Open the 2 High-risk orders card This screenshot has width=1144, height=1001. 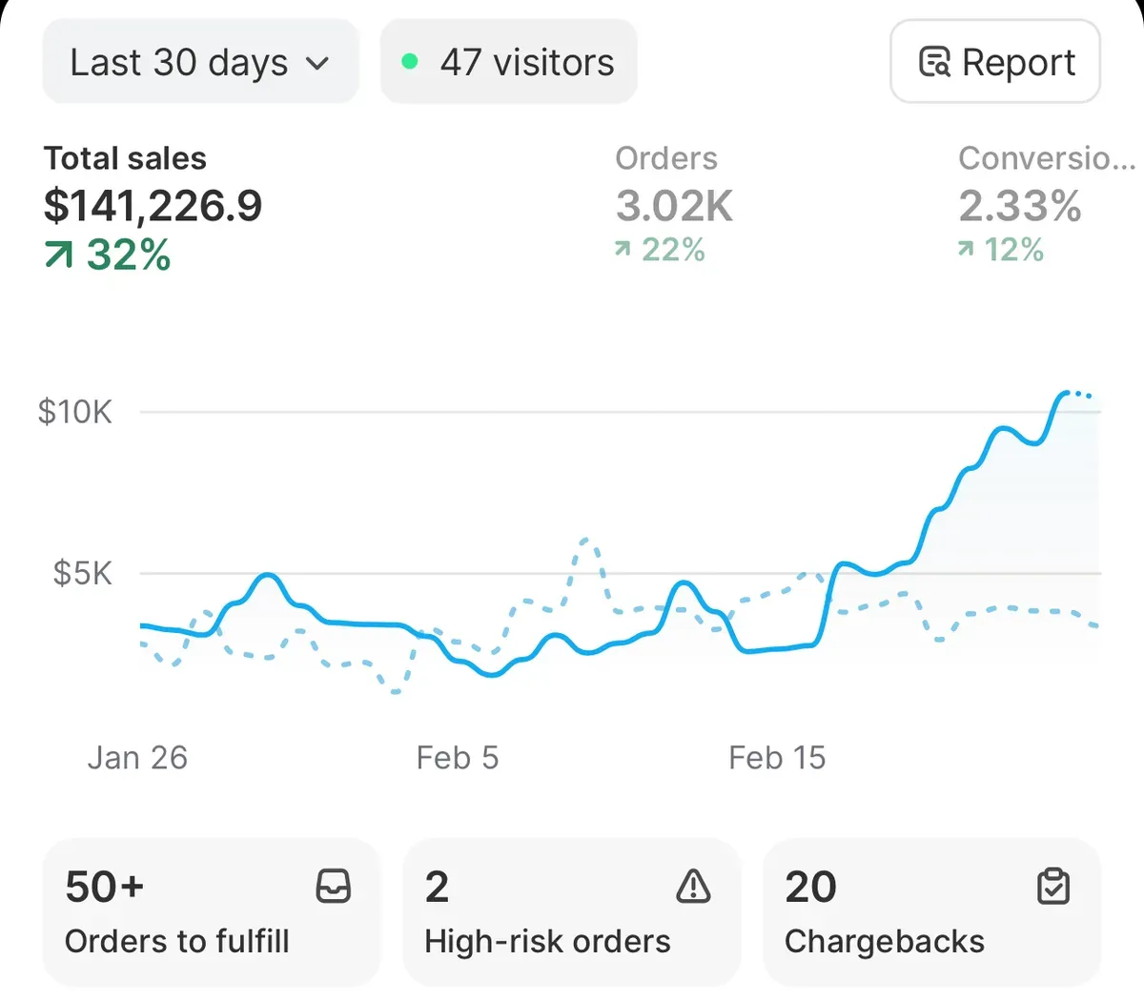tap(571, 912)
